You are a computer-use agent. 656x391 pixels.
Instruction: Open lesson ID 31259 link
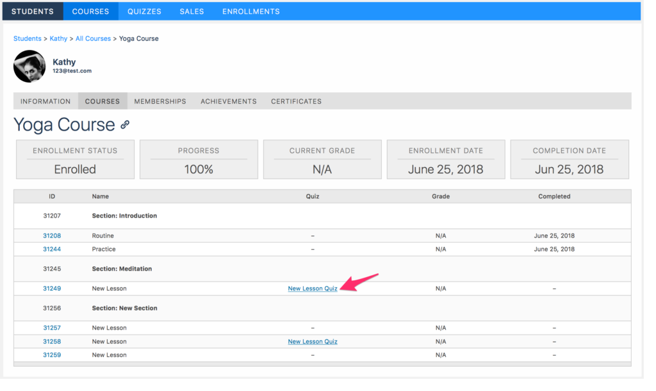click(52, 355)
